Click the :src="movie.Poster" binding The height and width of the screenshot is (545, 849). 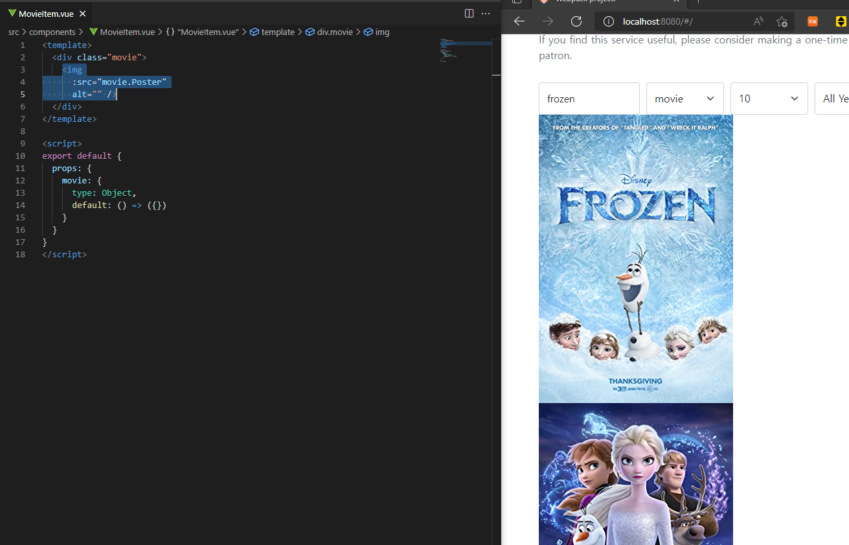pyautogui.click(x=120, y=82)
